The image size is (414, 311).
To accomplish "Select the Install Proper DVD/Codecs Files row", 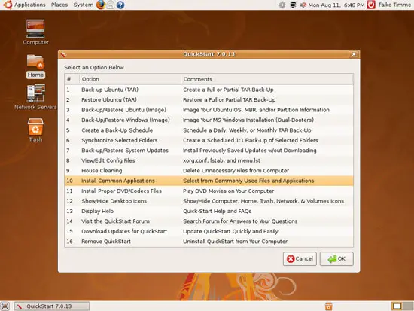I will click(209, 191).
